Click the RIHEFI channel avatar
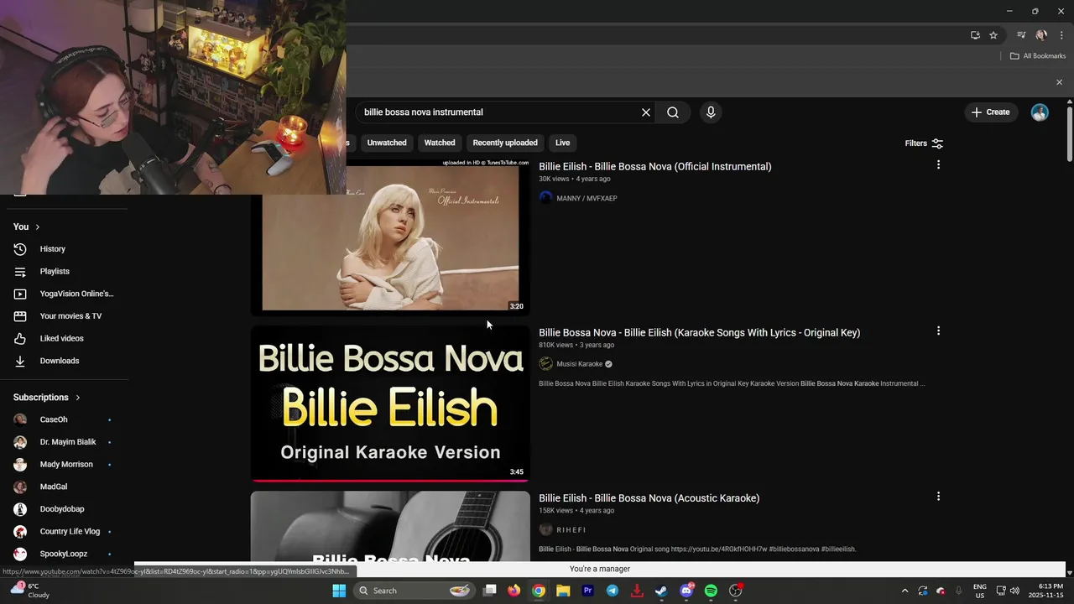The image size is (1074, 604). (545, 529)
